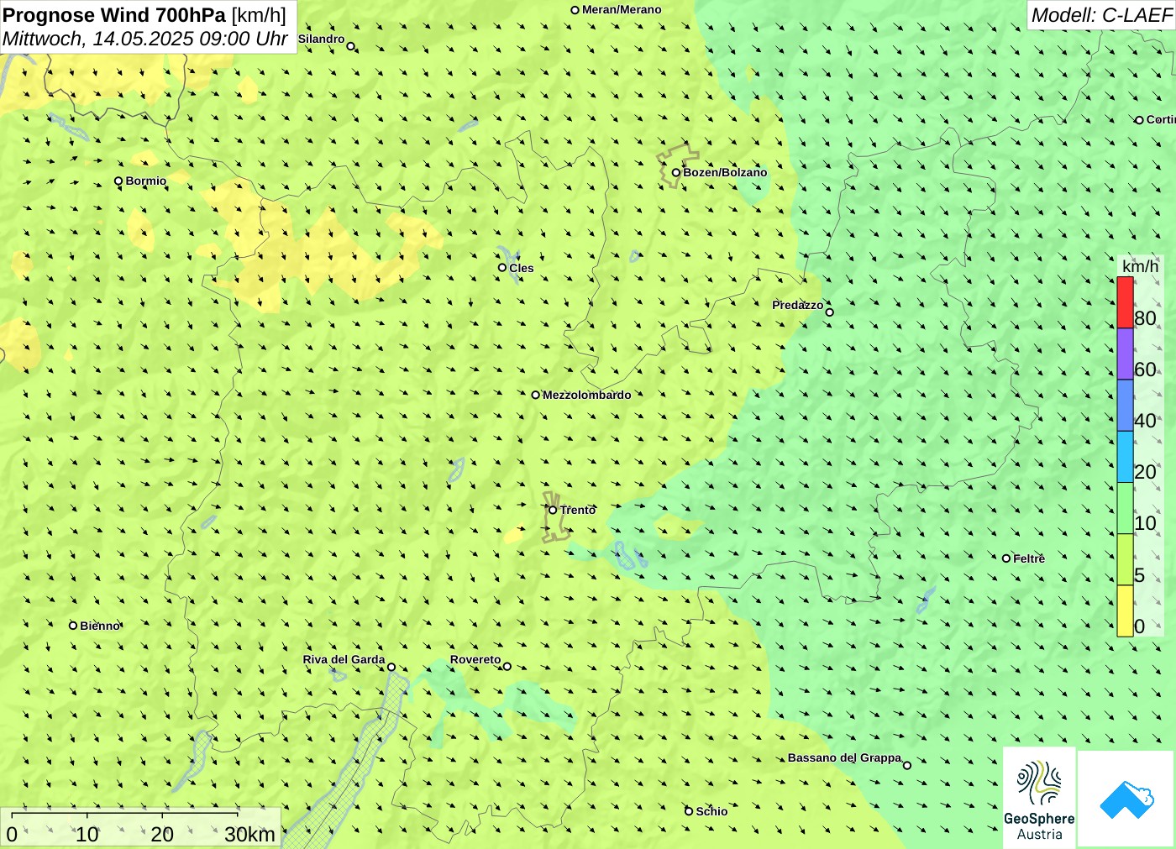
Task: Click the Prognose Wind 700hPa title
Action: point(114,15)
